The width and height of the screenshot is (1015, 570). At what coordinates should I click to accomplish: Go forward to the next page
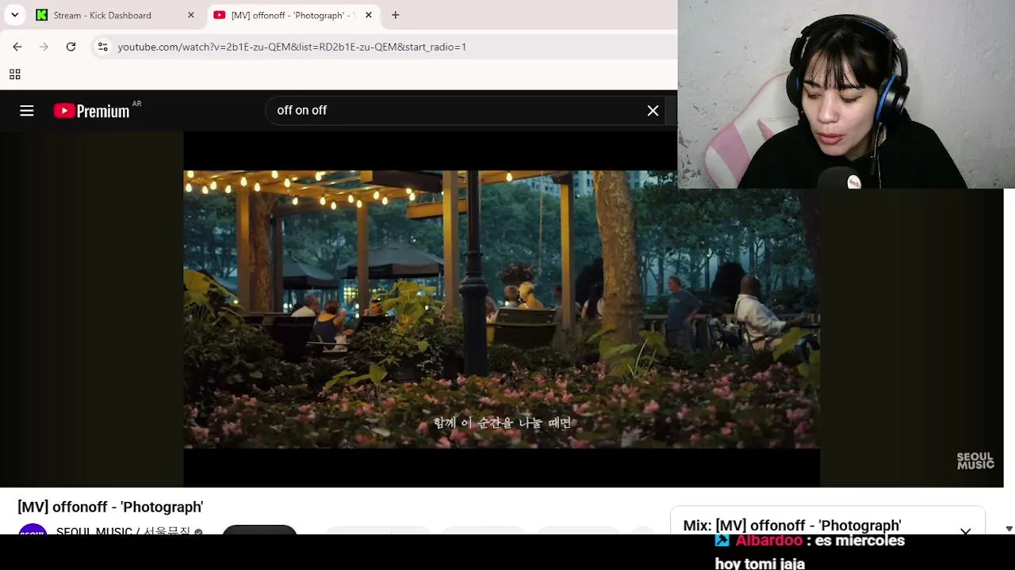coord(44,47)
